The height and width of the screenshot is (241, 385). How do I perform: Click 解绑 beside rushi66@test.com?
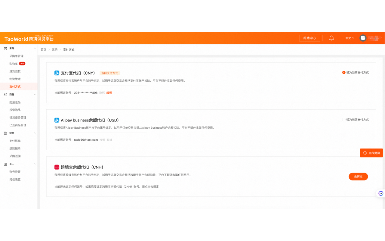pos(109,140)
